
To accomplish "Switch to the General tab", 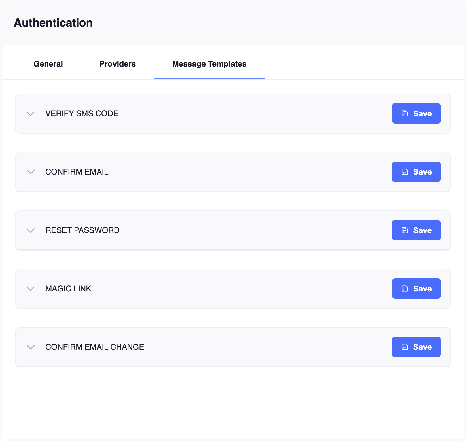I will 48,64.
